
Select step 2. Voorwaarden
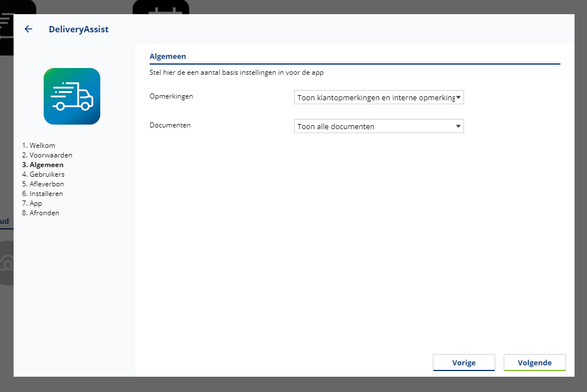tap(47, 155)
